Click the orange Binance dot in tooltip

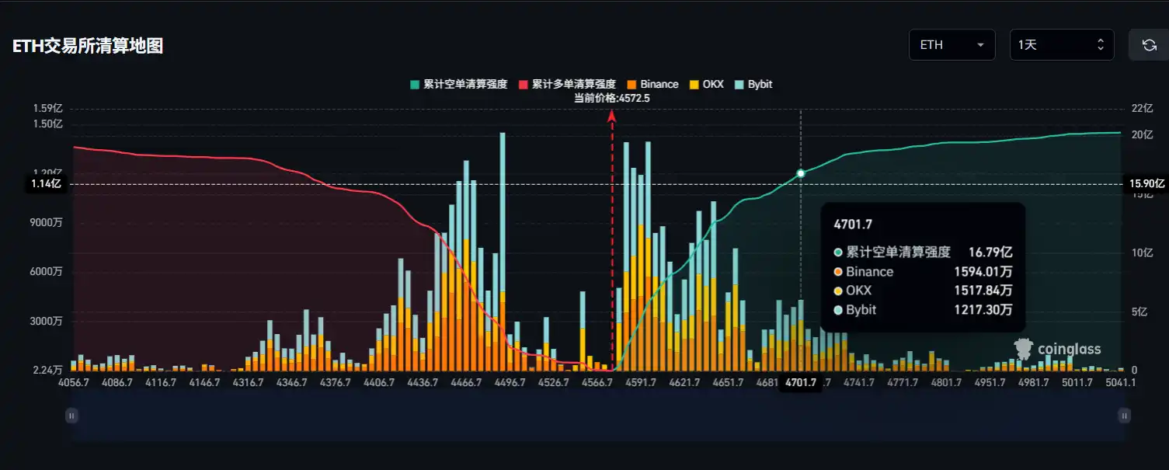click(838, 272)
